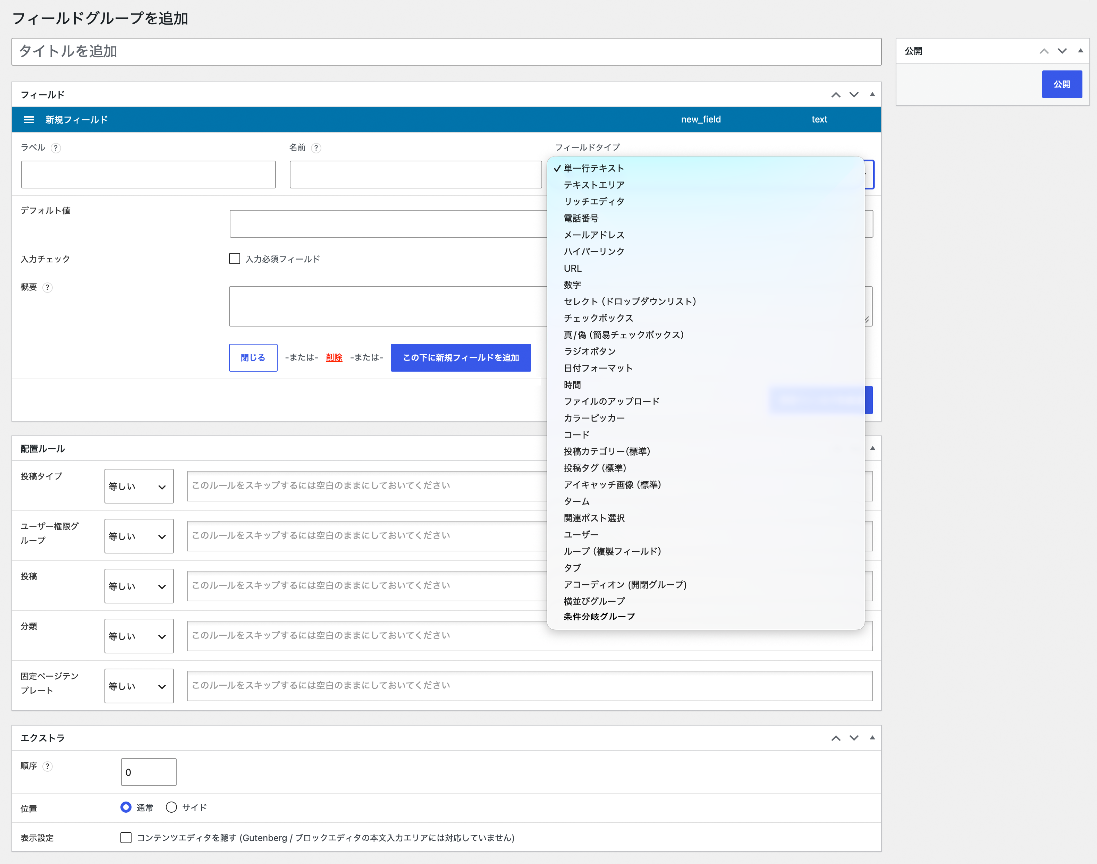This screenshot has width=1097, height=864.
Task: Open the 概要 help question mark icon
Action: (48, 287)
